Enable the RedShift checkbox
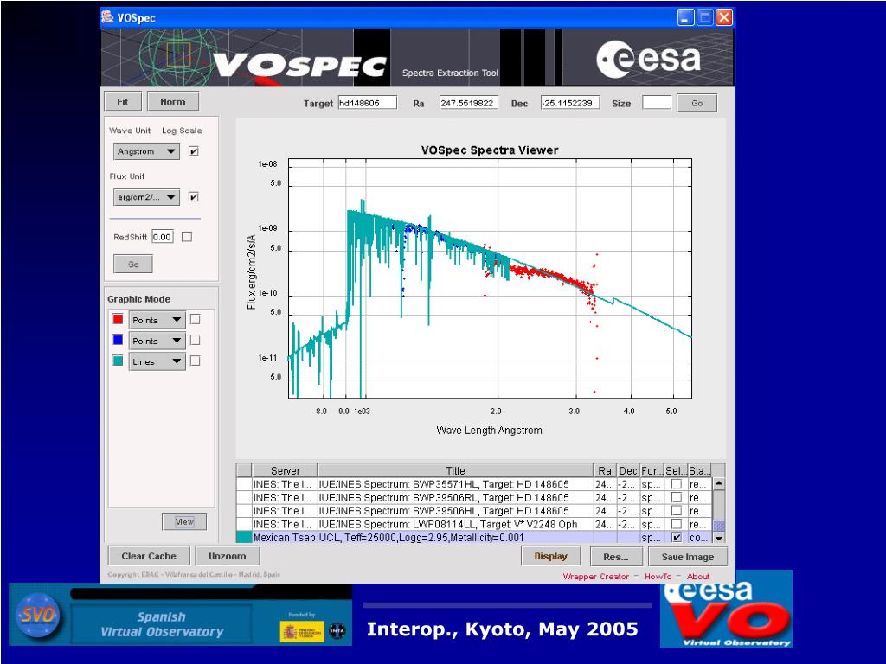The height and width of the screenshot is (664, 886). pyautogui.click(x=187, y=237)
